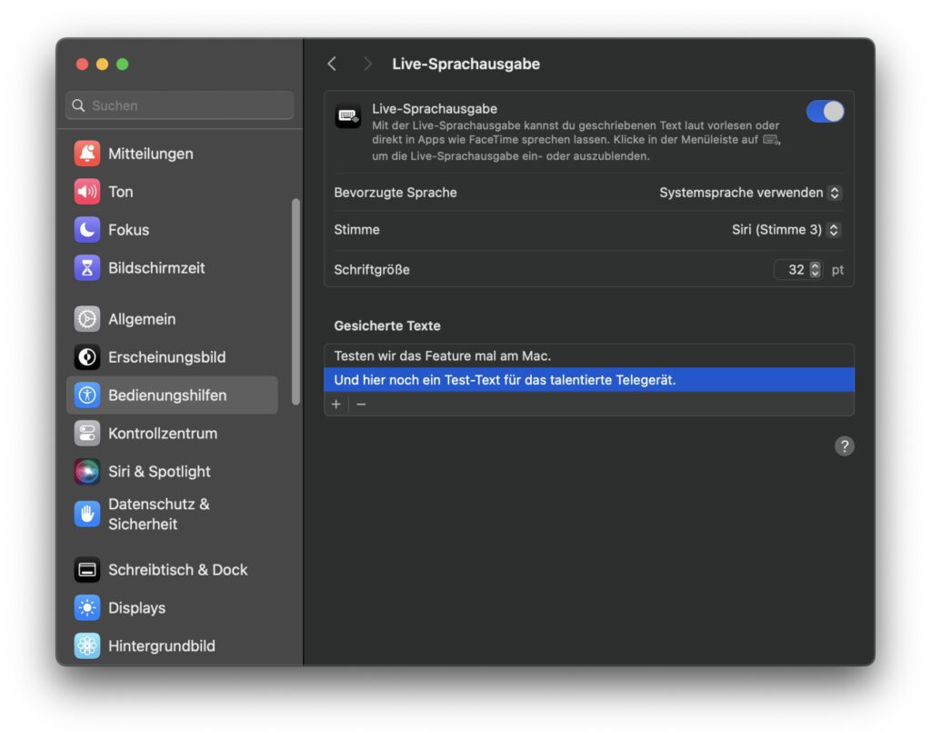Open the Displays sun icon

pos(87,608)
